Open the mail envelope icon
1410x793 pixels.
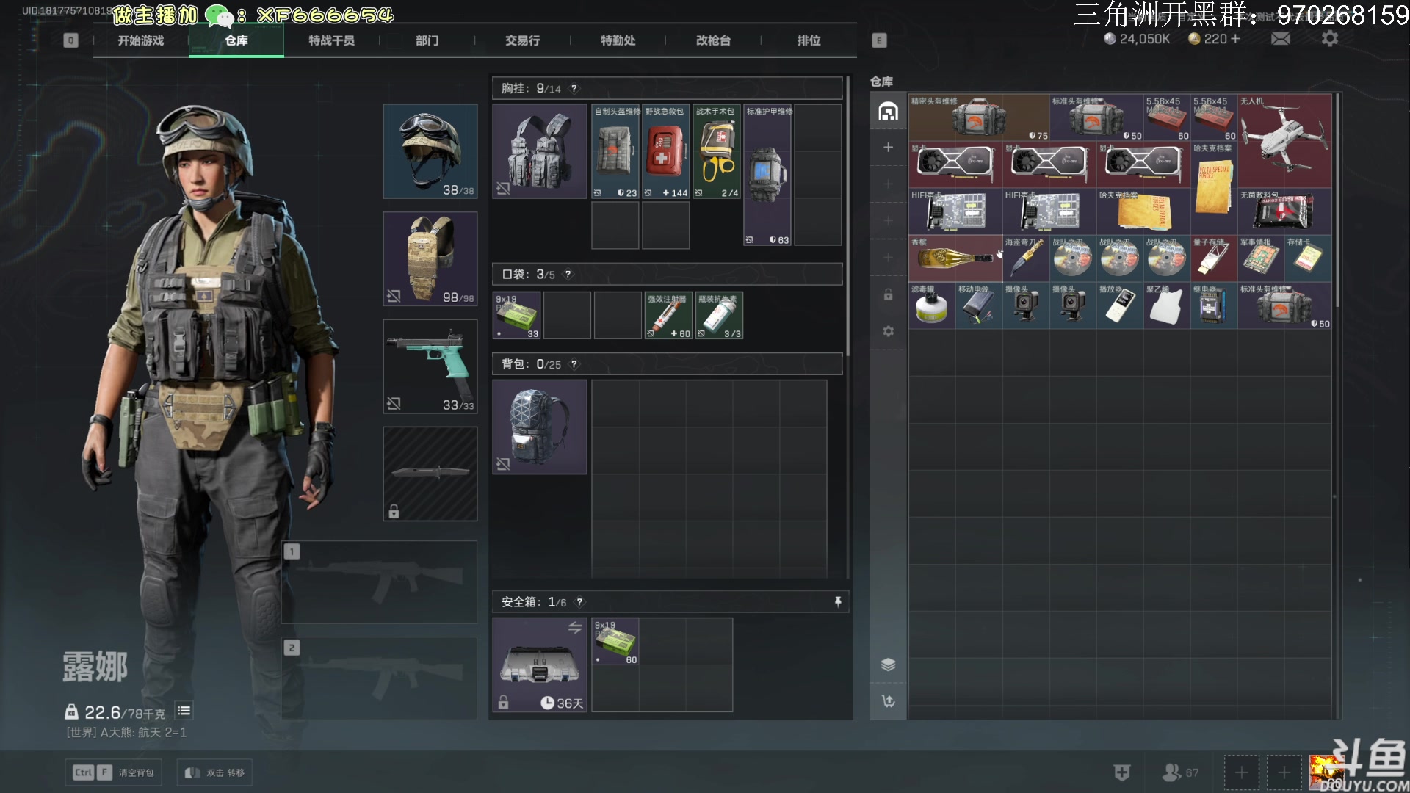coord(1280,39)
